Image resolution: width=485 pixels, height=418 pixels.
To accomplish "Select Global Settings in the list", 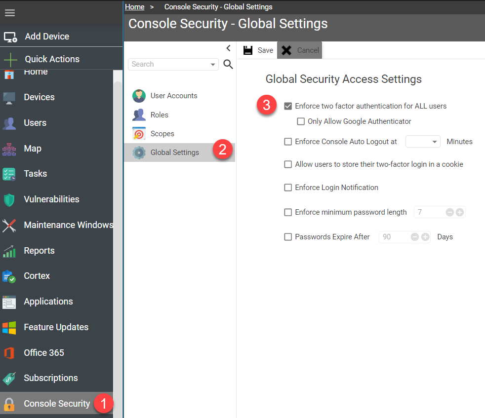I will pyautogui.click(x=179, y=152).
